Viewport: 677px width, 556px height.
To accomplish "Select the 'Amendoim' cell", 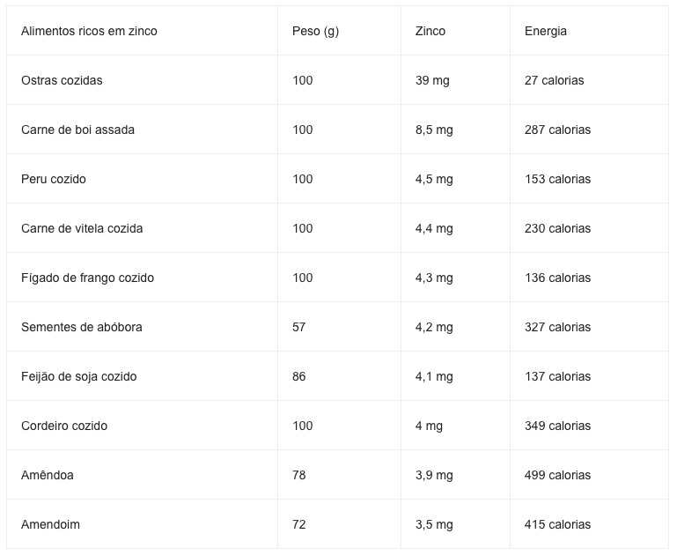I will tap(142, 524).
